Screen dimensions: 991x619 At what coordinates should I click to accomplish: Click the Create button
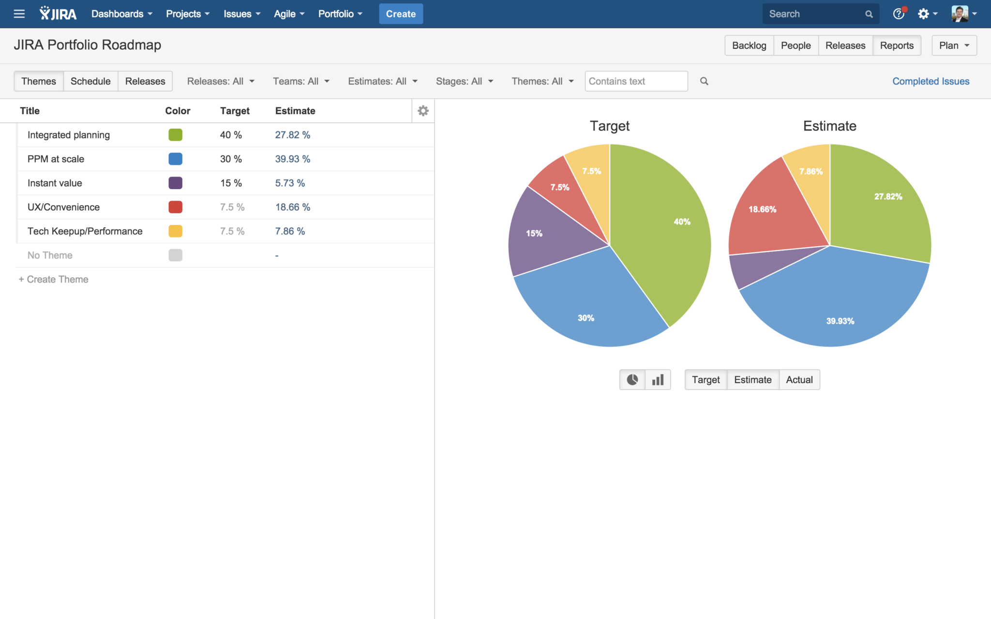pos(401,14)
